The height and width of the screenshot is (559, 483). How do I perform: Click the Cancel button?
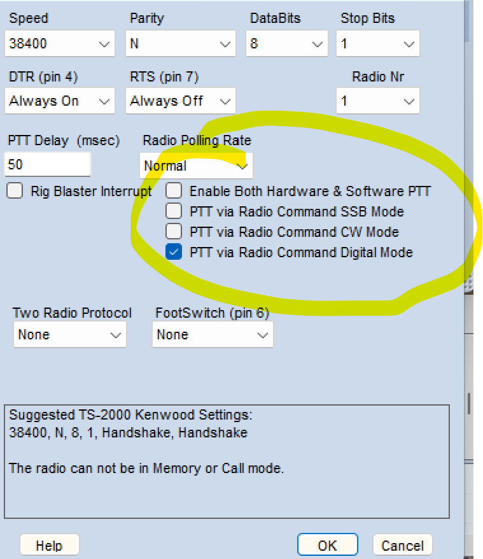(x=402, y=546)
